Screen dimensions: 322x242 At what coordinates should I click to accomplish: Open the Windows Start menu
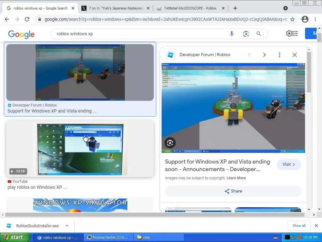pyautogui.click(x=15, y=238)
